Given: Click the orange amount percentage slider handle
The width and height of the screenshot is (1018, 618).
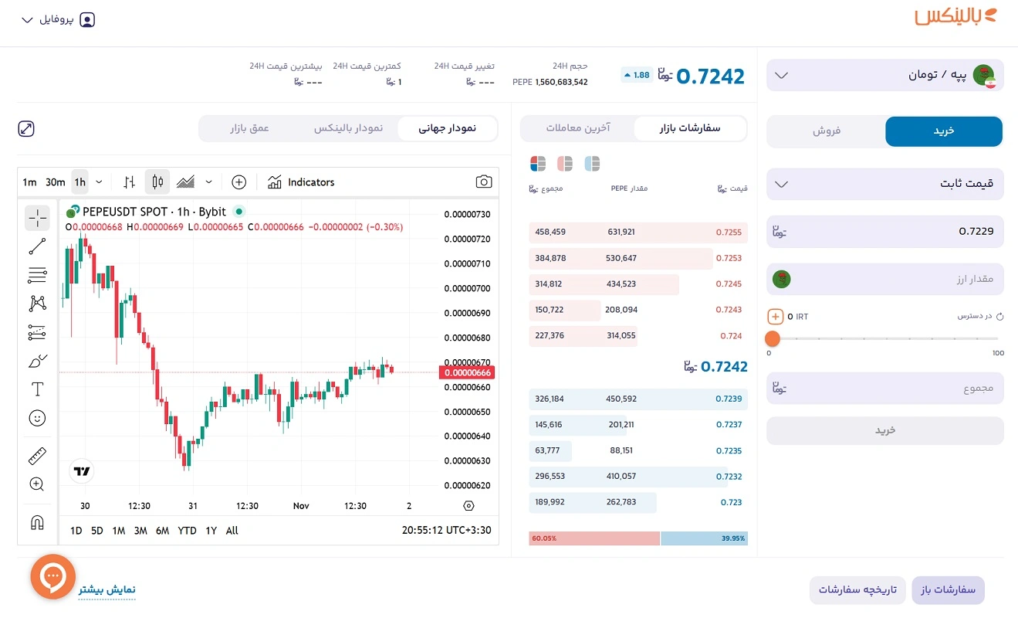Looking at the screenshot, I should (772, 338).
